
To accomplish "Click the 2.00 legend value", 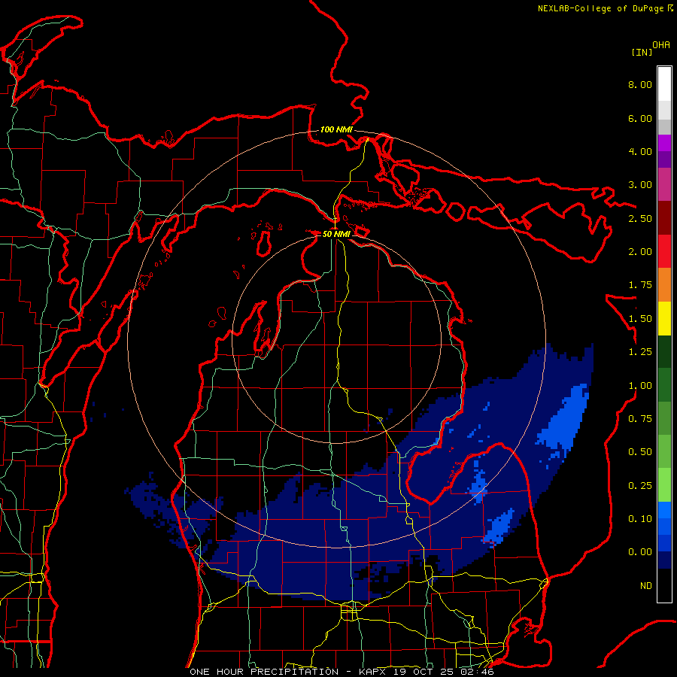I will [640, 252].
